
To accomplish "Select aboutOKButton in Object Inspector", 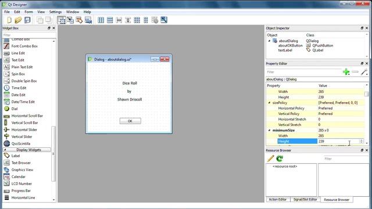I will point(291,45).
